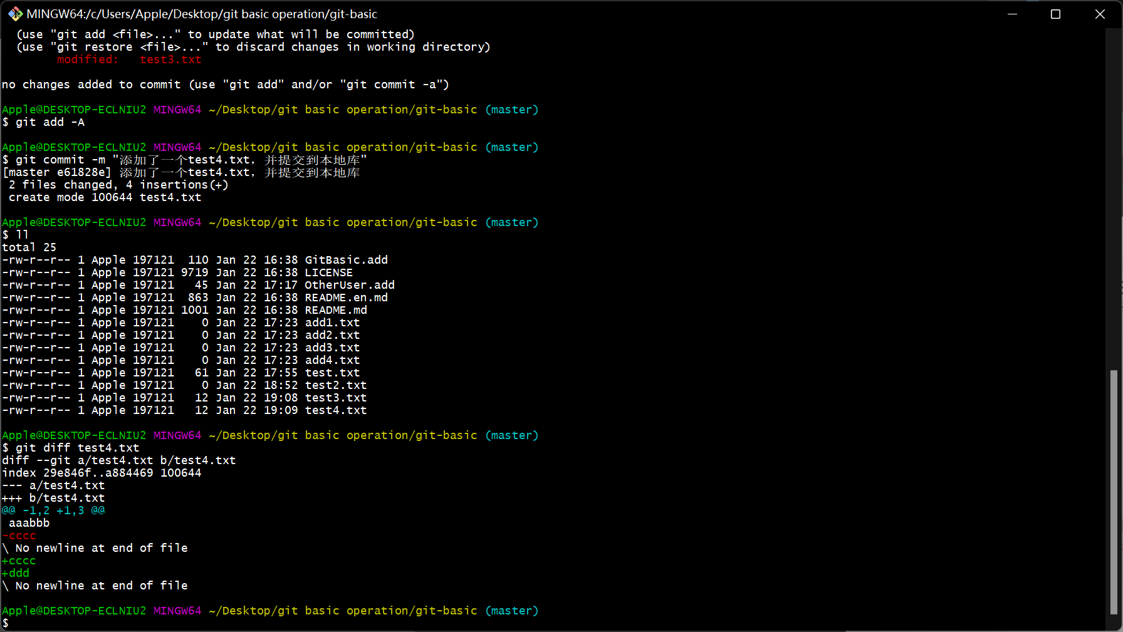Click the '(use "git restore <file>..."' hint line
Screen dimensions: 1123x632
(253, 47)
